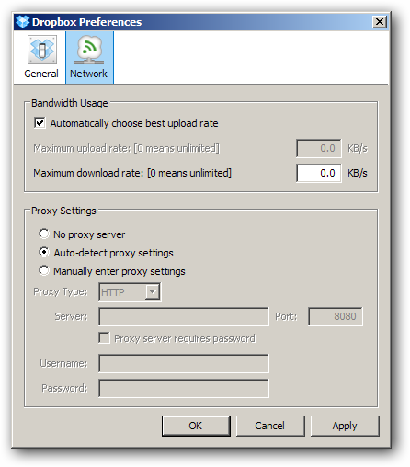Viewport: 410px width, 467px height.
Task: Click the Username input field
Action: click(184, 363)
